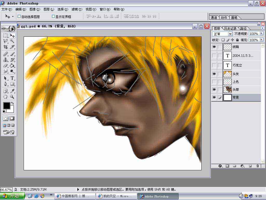Viewport: 266px width, 200px height.
Task: Hide the 头部 layer eye
Action: click(214, 90)
